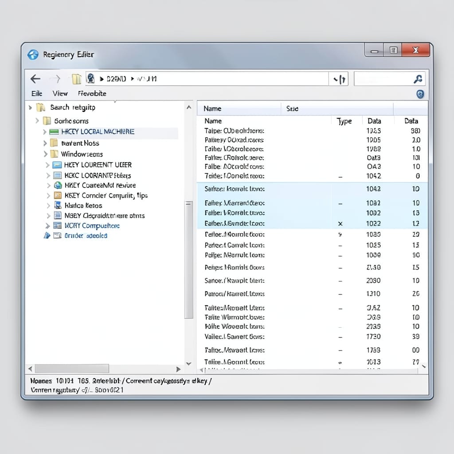Expand the HKEY LOUREENIT UEER node
Image resolution: width=454 pixels, height=454 pixels.
[47, 165]
